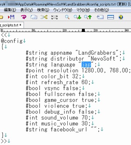The height and width of the screenshot is (145, 131).
Task: Click the magnifying glass search icon
Action: point(67,17)
